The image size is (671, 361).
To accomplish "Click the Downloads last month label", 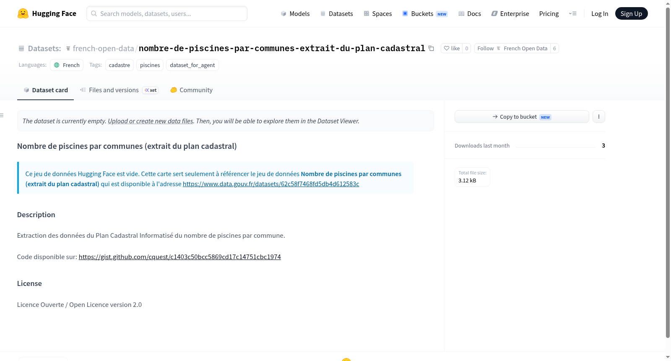I will (482, 146).
